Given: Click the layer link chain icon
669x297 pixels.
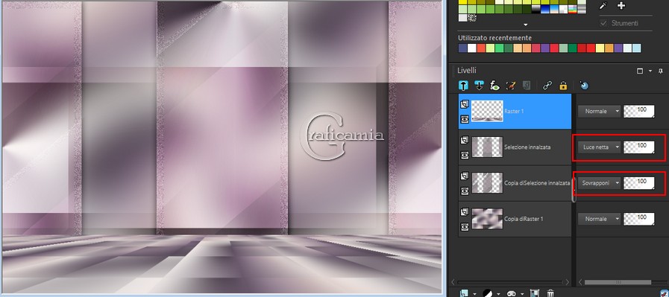Looking at the screenshot, I should 547,86.
